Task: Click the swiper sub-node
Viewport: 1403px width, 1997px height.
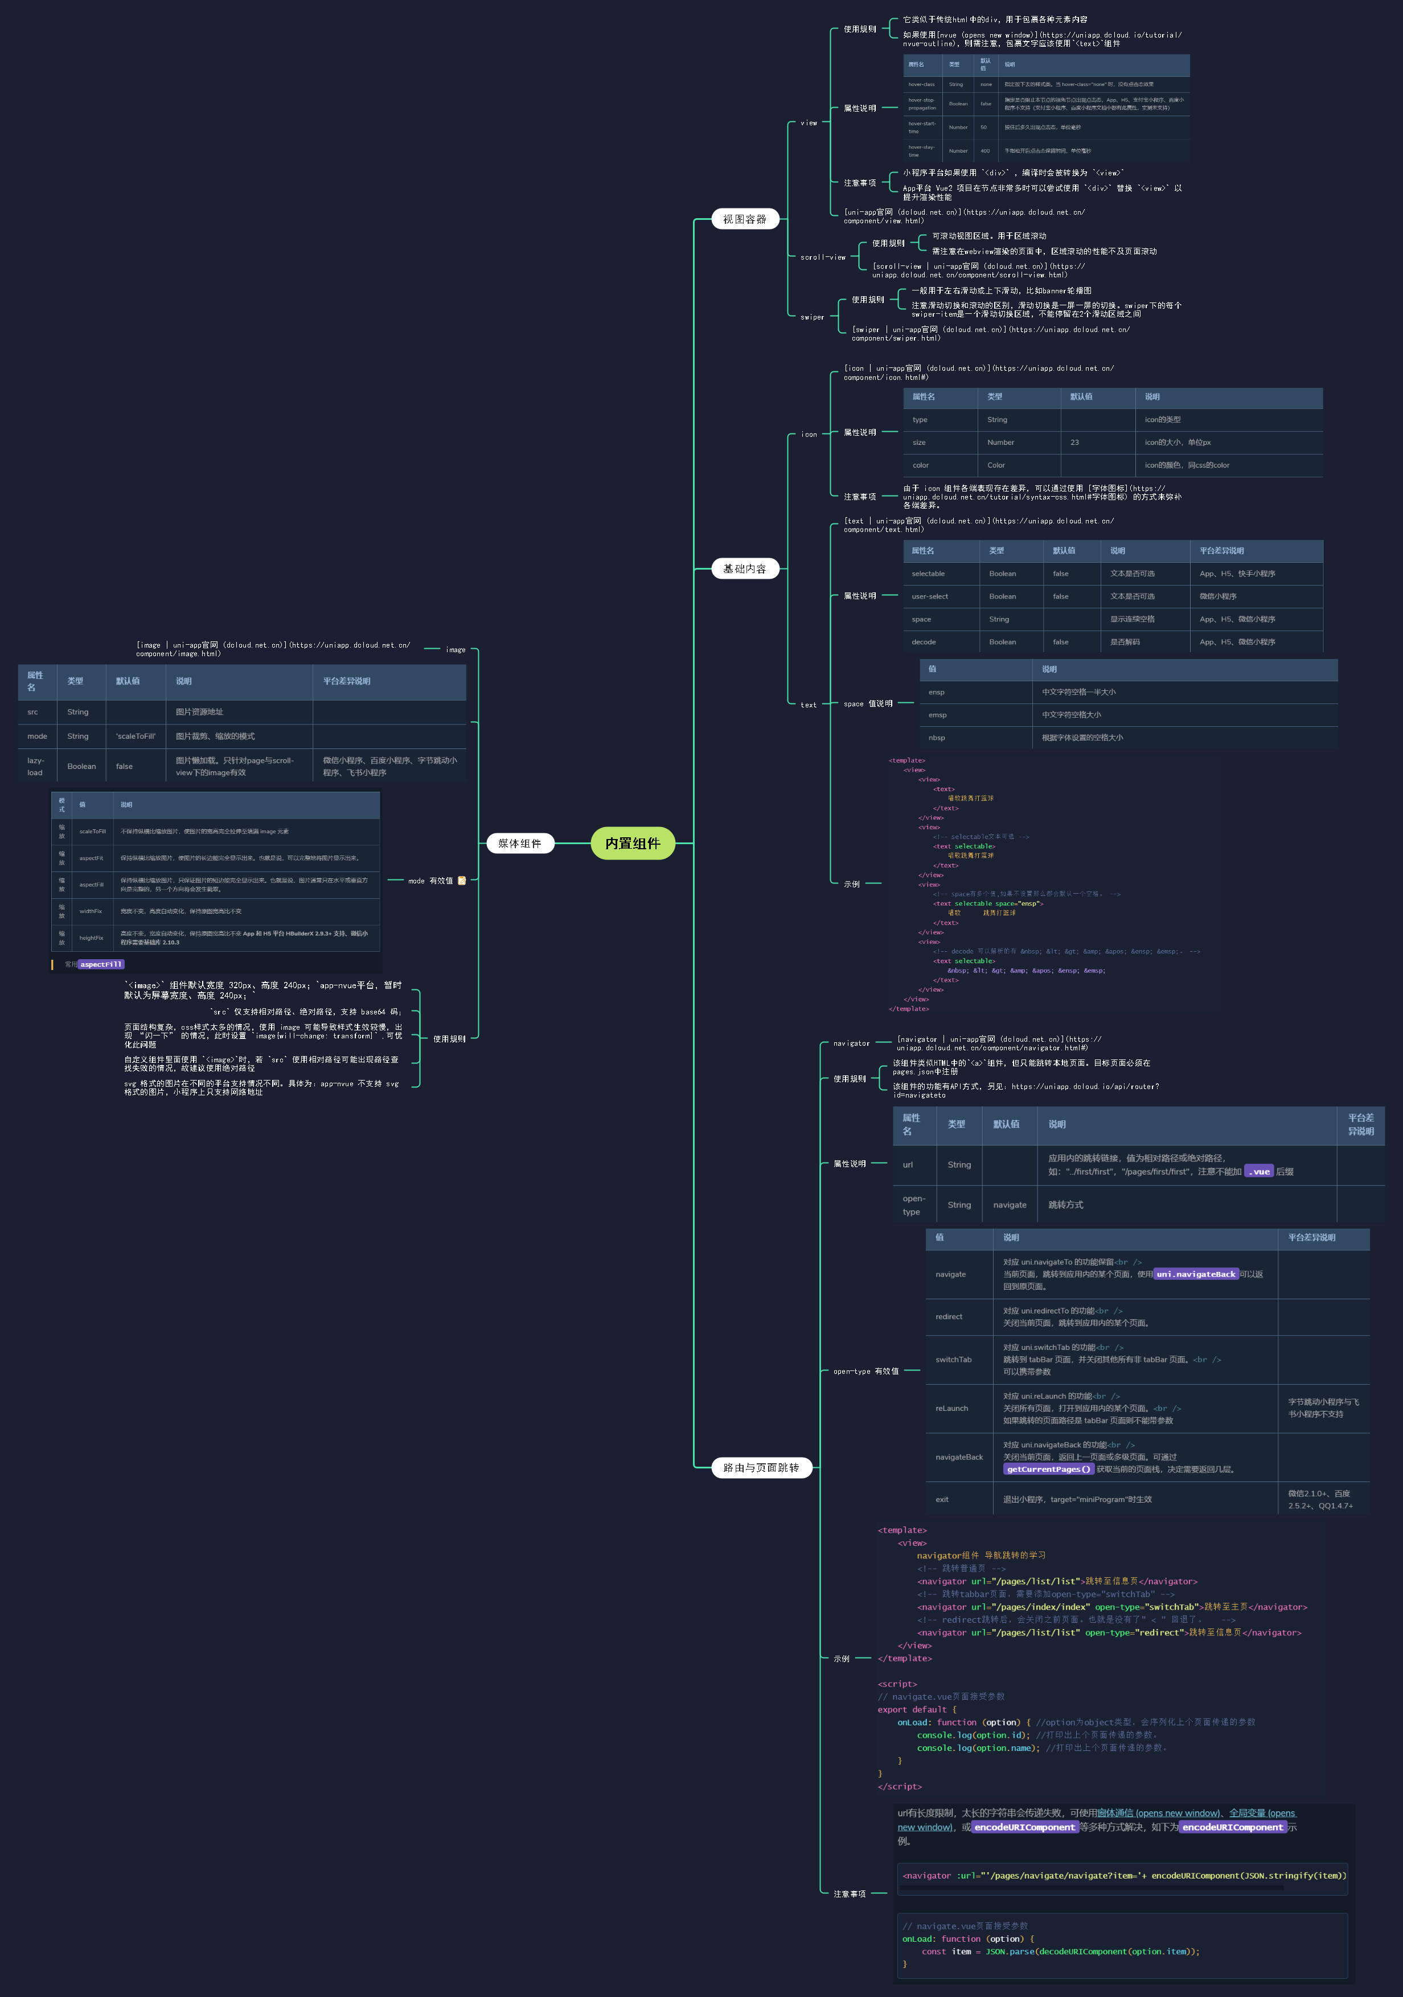Action: [812, 317]
